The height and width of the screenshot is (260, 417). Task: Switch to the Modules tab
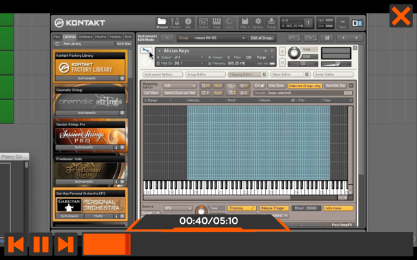point(115,37)
